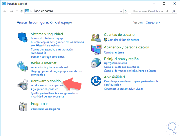Click the search magnifier icon
This screenshot has width=180, height=136.
click(174, 11)
